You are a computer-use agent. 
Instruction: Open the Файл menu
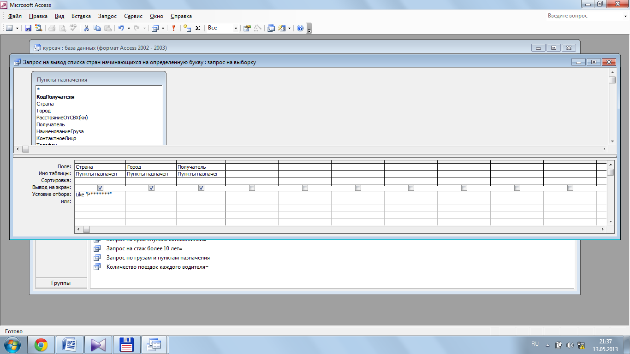pyautogui.click(x=15, y=16)
